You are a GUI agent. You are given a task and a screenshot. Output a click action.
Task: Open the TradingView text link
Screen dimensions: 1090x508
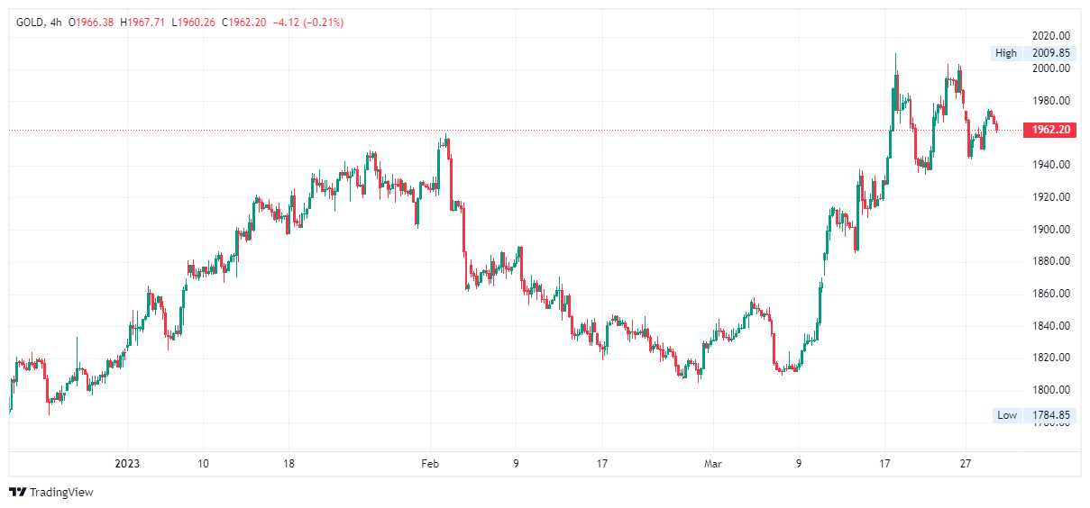(61, 492)
